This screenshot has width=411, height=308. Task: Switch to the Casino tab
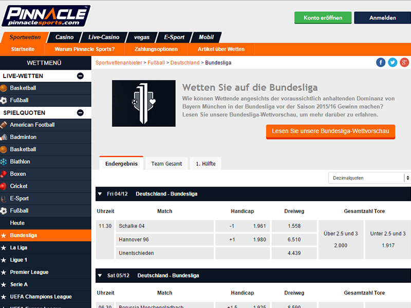[65, 37]
